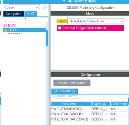Click the GPIO Search input field
Viewport: 129px width, 125px height.
point(68,96)
